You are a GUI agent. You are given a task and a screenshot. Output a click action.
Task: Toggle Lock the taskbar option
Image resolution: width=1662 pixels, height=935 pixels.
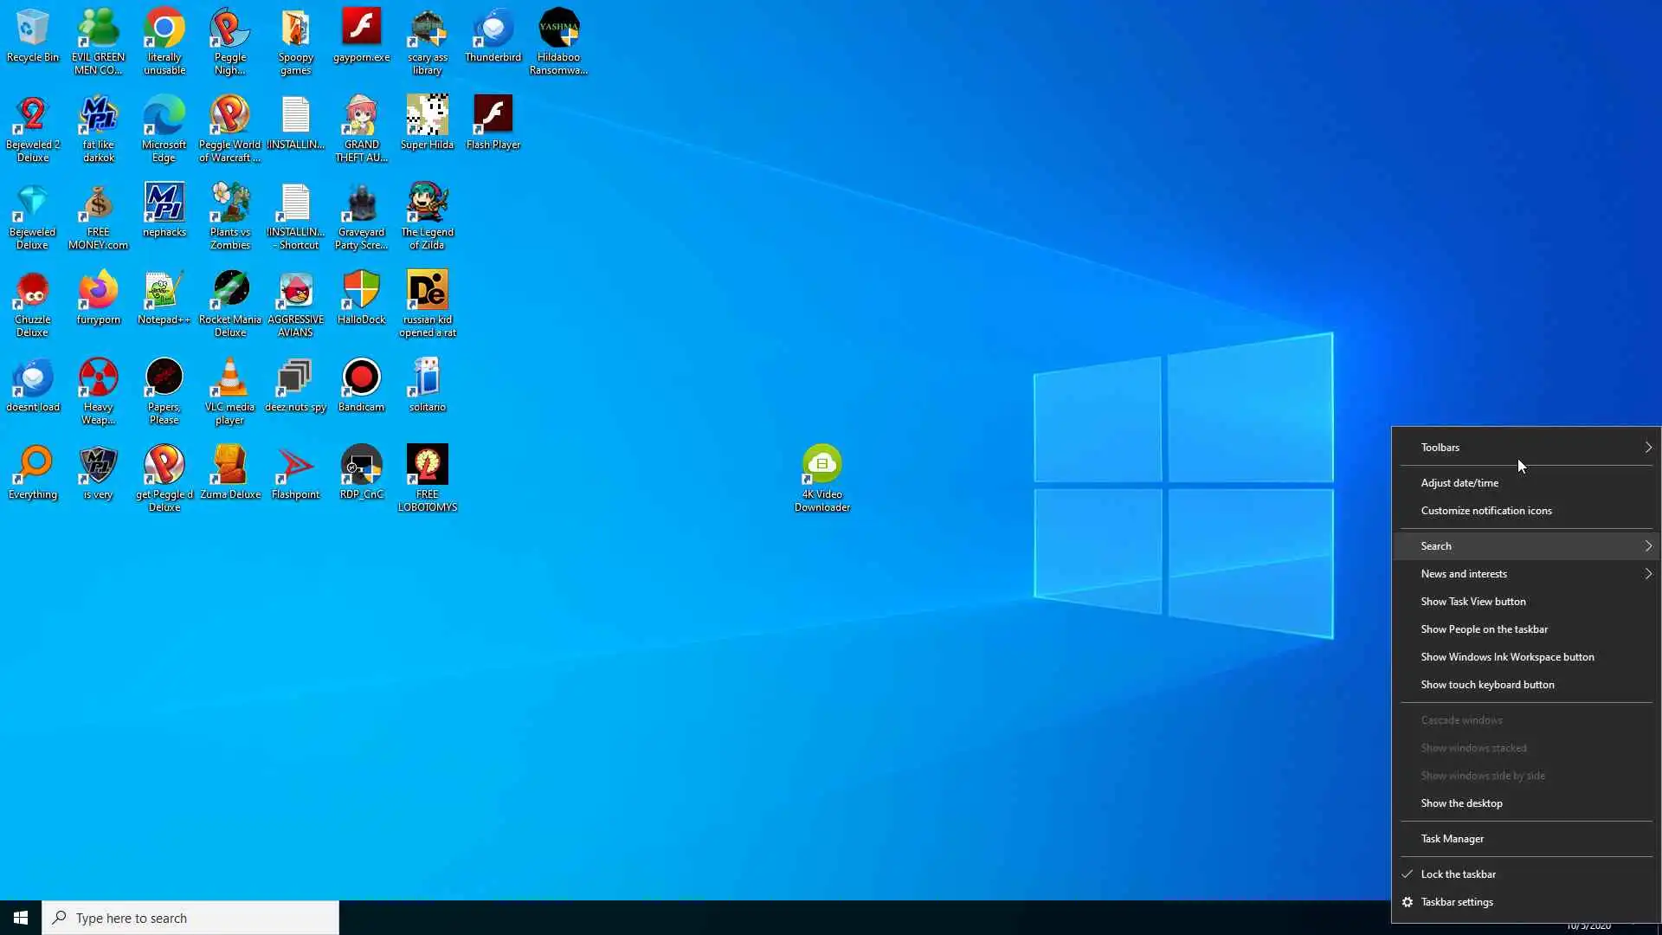tap(1458, 874)
